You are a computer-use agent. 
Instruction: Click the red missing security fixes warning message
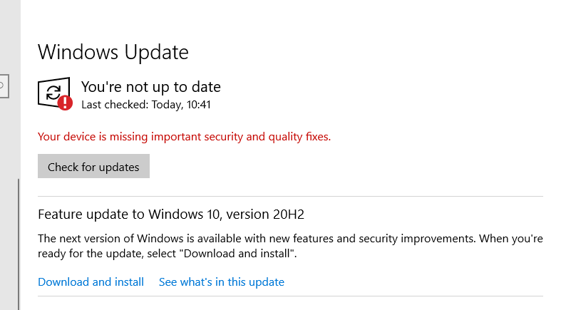coord(184,137)
